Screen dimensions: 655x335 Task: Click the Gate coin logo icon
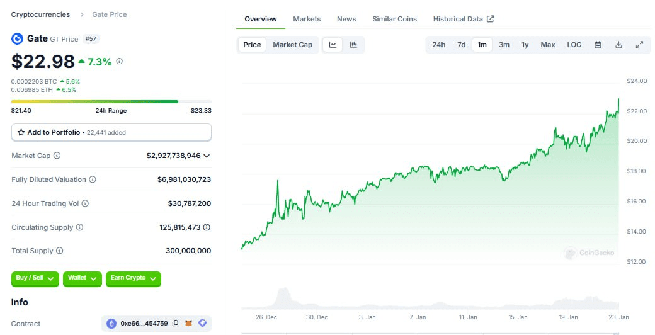coord(17,39)
